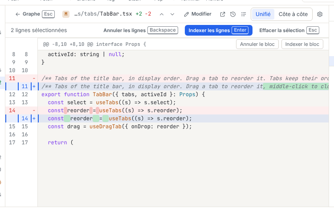Click the minus marker on removed line 11
This screenshot has height=212, width=334.
click(x=34, y=78)
